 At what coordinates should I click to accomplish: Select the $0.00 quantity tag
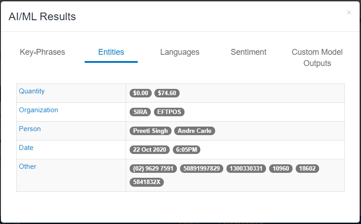141,93
